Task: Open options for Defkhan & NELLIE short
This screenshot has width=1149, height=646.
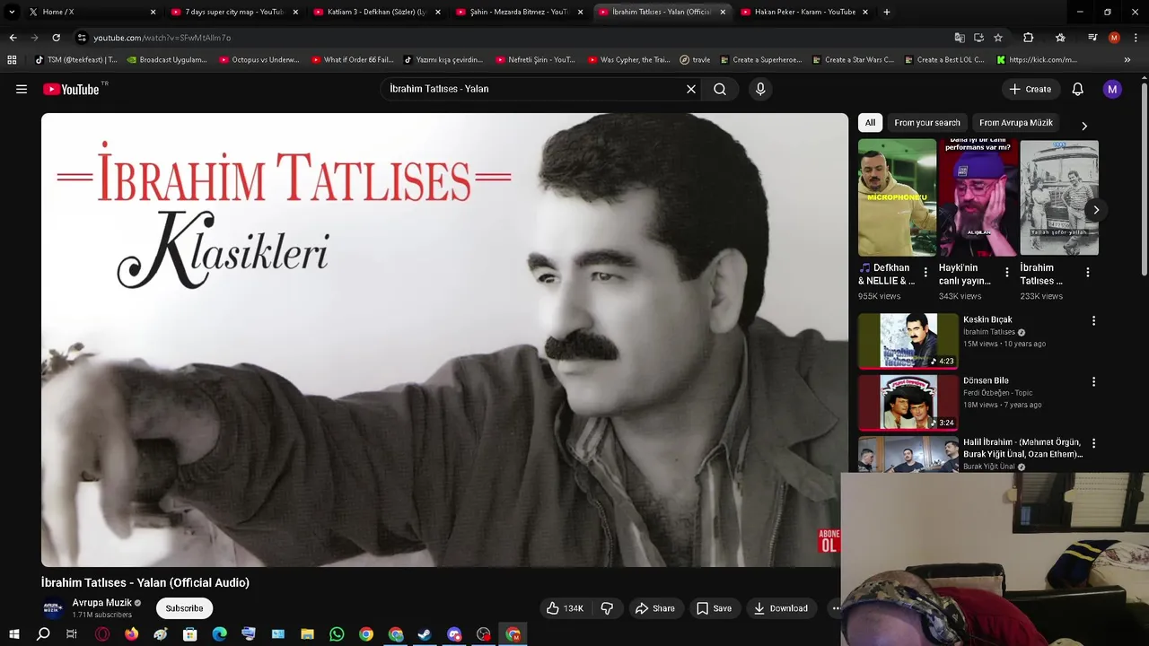Action: 925,273
